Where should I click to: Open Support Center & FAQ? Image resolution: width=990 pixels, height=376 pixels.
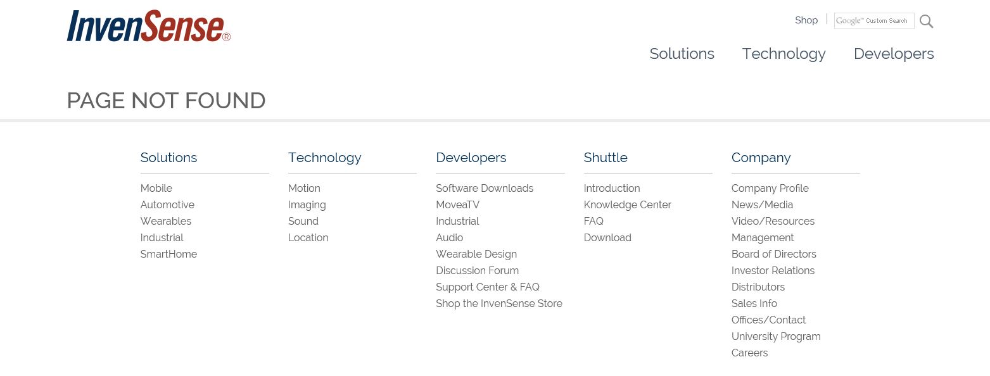[x=487, y=287]
